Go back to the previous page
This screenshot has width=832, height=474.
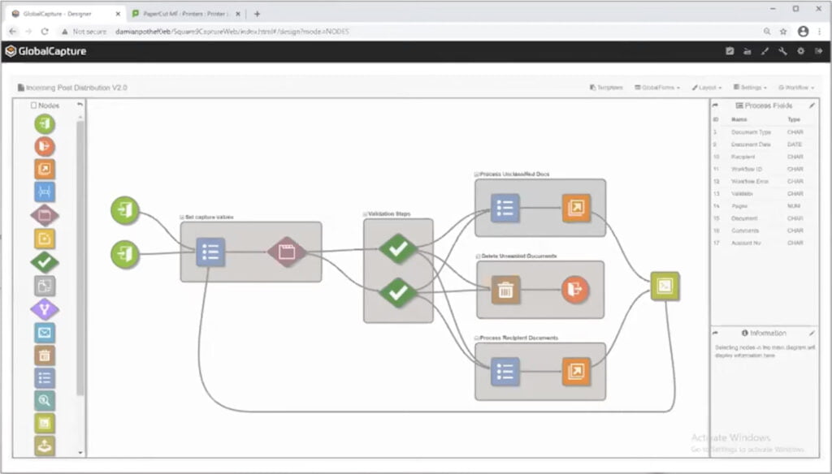13,32
